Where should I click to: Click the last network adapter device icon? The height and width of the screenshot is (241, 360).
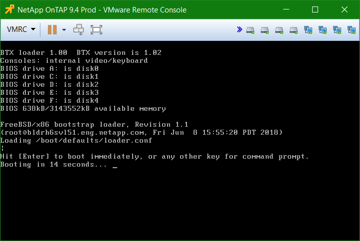pos(352,30)
